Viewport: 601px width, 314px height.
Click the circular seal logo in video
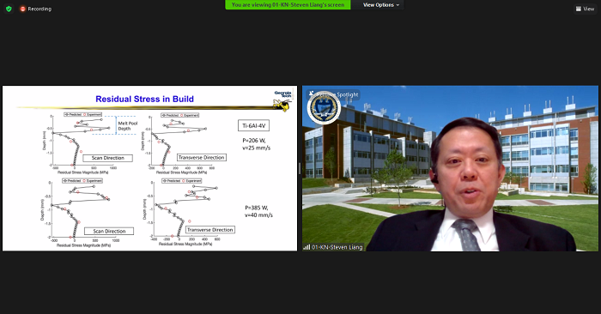pyautogui.click(x=324, y=108)
